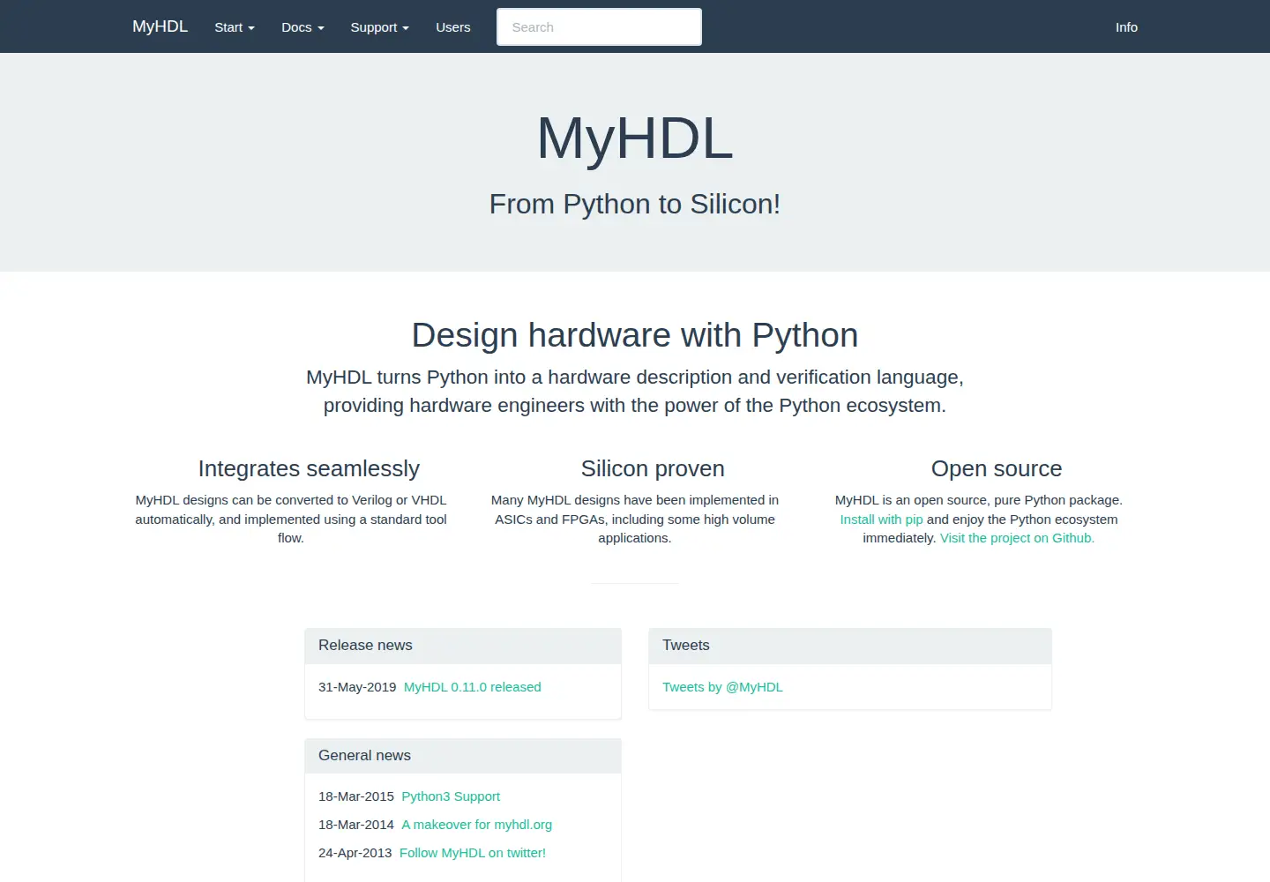The width and height of the screenshot is (1270, 882).
Task: Focus the Search input field
Action: coord(599,27)
